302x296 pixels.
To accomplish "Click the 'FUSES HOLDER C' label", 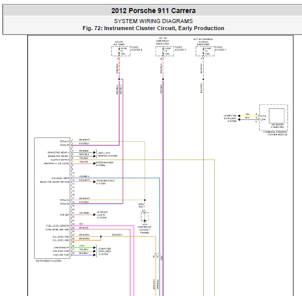I will pyautogui.click(x=221, y=48).
